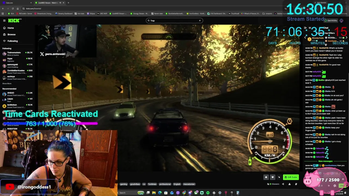Image resolution: width=349 pixels, height=196 pixels.
Task: Open a new browser tab
Action: point(68,3)
